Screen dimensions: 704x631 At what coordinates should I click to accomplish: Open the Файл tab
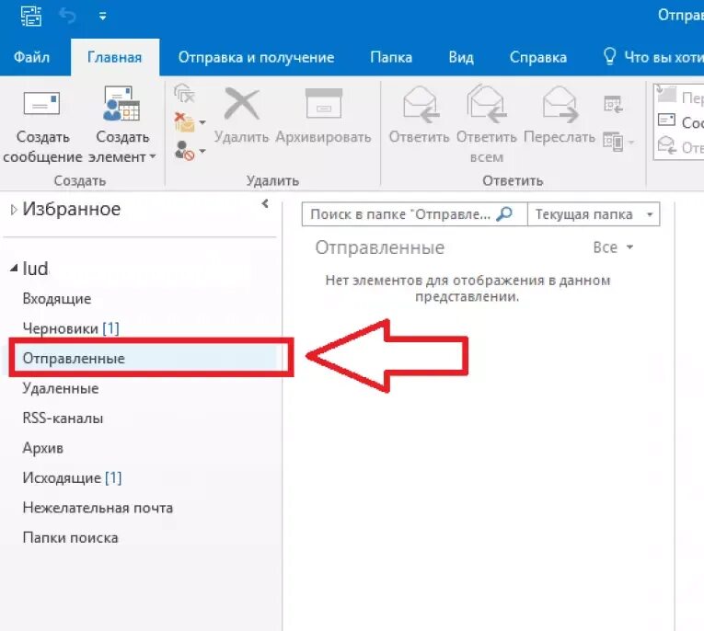coord(31,57)
